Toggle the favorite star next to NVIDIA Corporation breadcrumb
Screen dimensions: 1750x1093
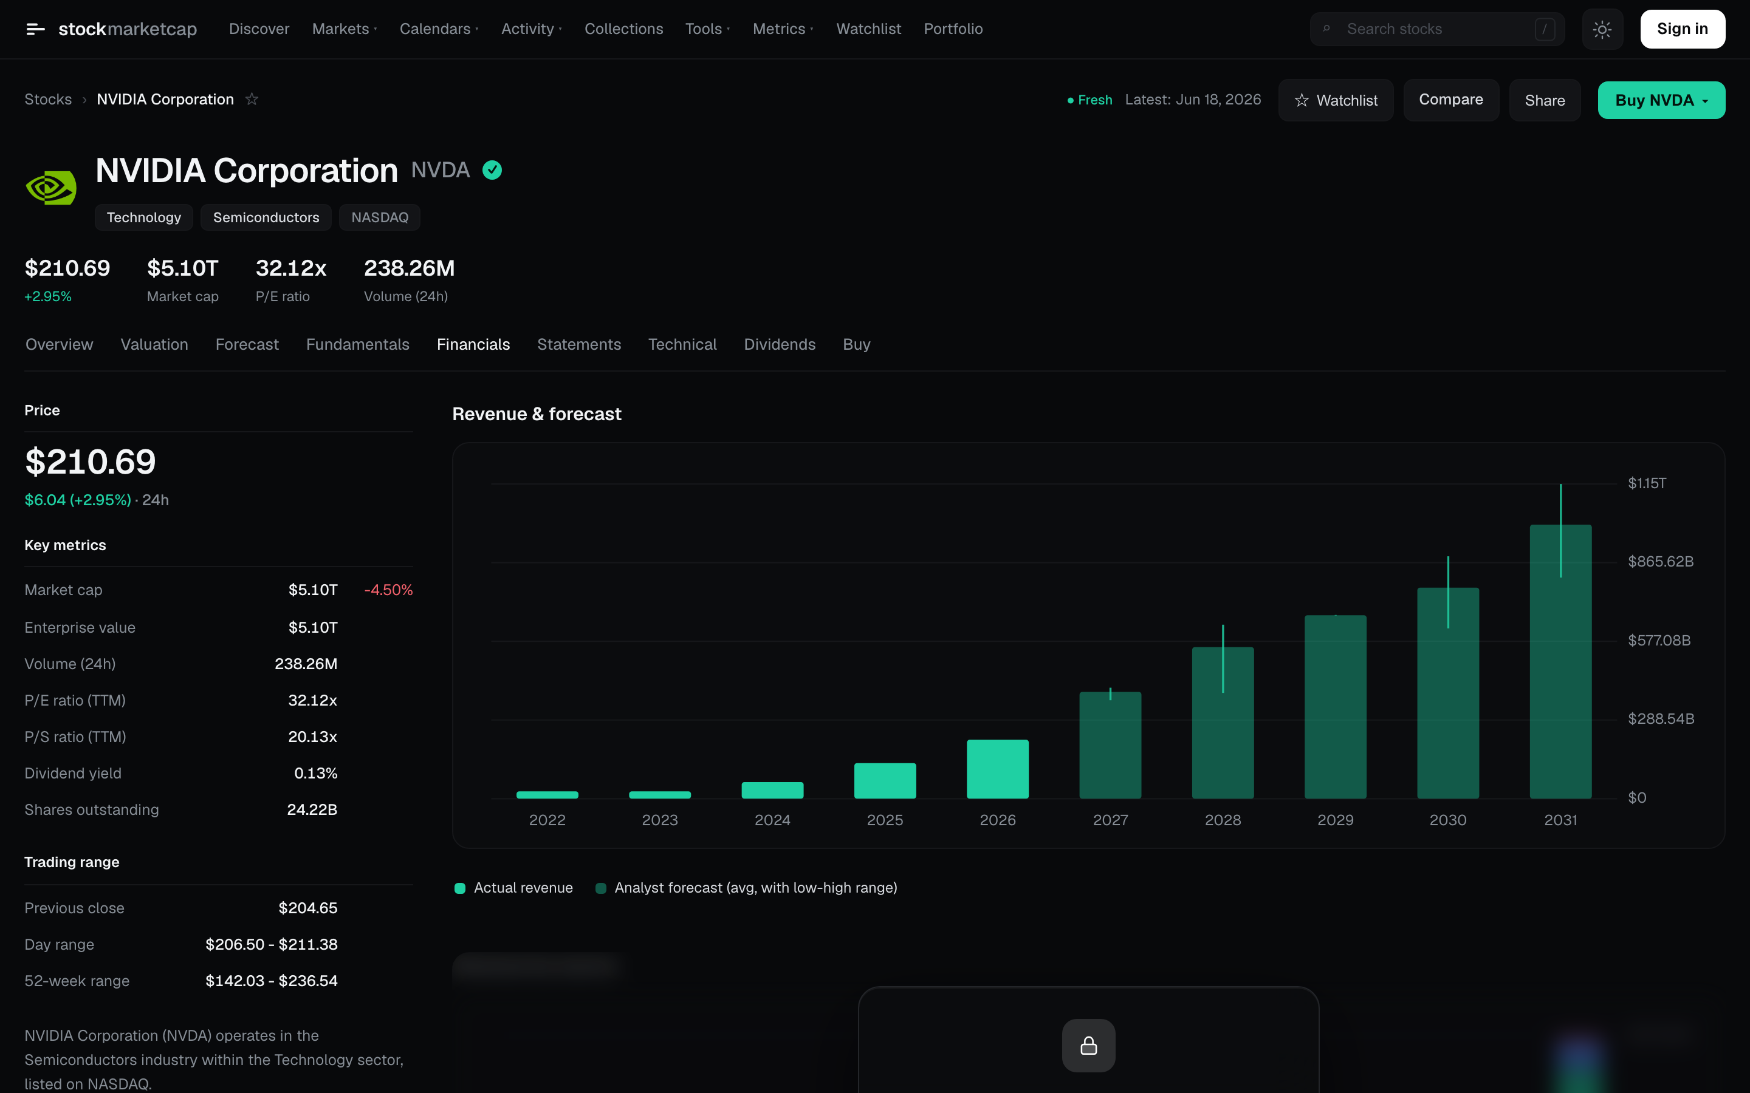pos(252,99)
